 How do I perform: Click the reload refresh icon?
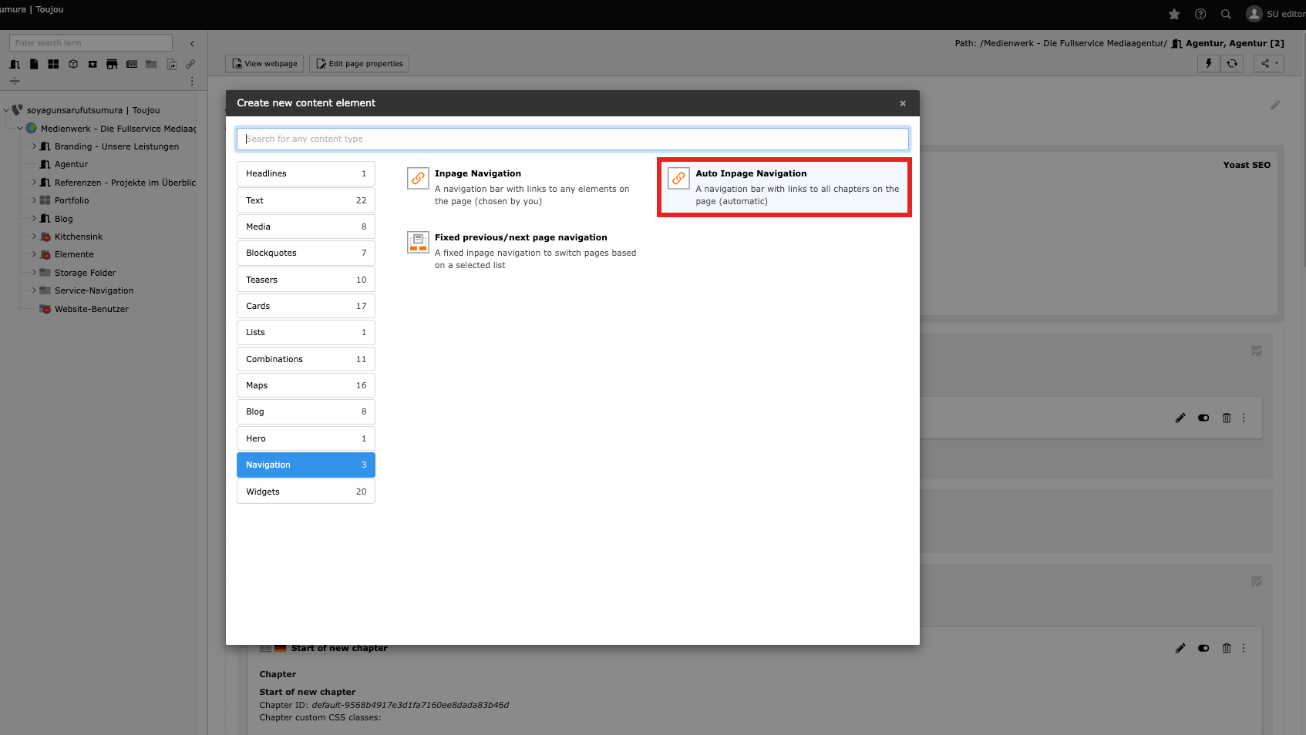(x=1232, y=64)
